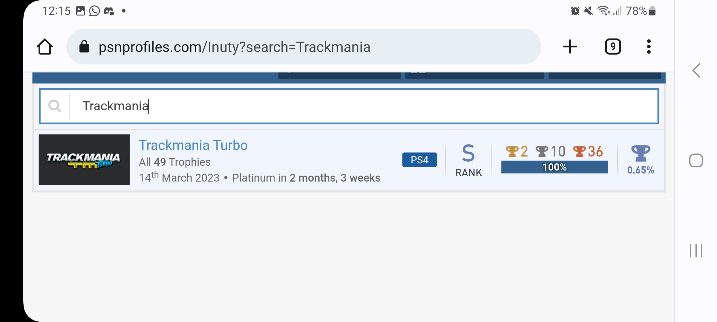
Task: Open the tab switcher showing 9 tabs
Action: pos(613,47)
